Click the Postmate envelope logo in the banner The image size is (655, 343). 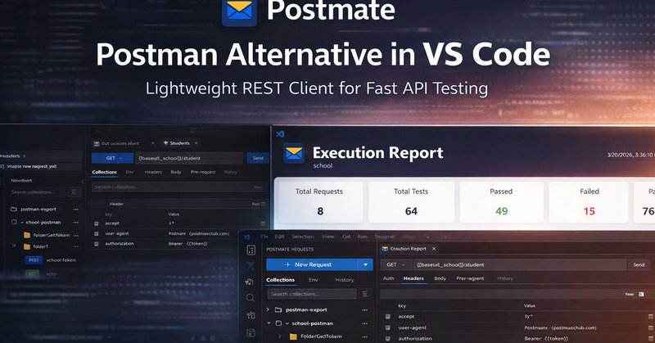tap(239, 11)
